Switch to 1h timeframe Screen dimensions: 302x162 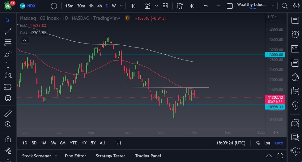(91, 6)
